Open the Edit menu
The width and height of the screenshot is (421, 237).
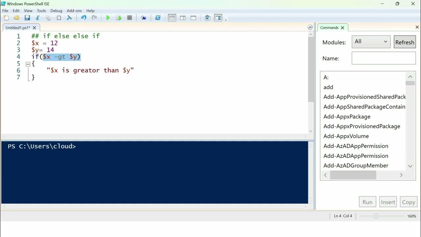(x=16, y=11)
